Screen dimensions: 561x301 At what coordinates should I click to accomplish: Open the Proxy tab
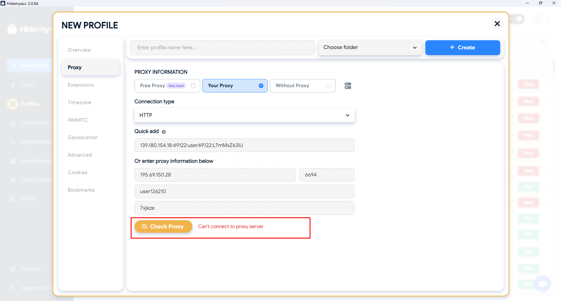coord(91,67)
